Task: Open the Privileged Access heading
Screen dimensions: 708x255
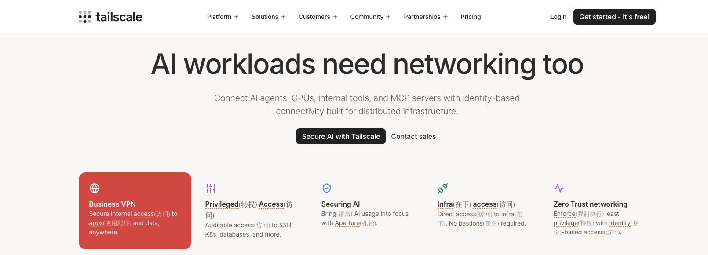Action: 249,210
